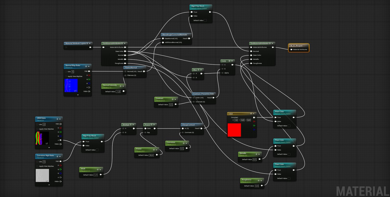Click the Apply View MipBias pin on ORM Bake
The width and height of the screenshot is (390, 197).
coord(37,129)
